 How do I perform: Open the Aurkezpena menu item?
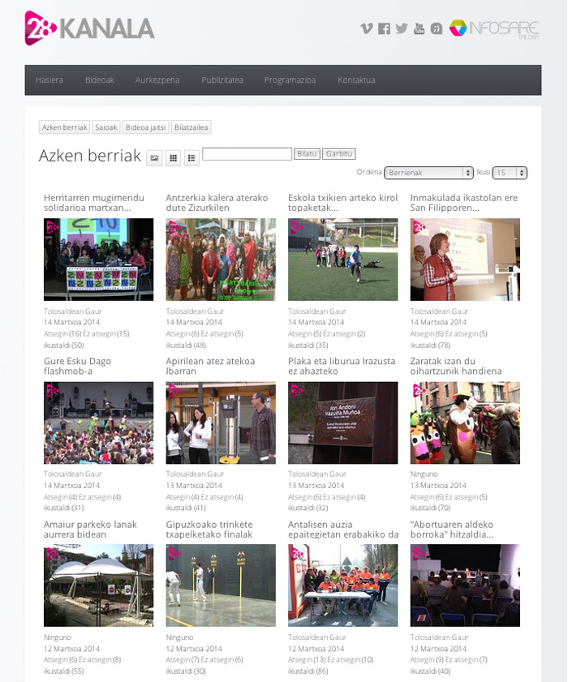coord(157,80)
